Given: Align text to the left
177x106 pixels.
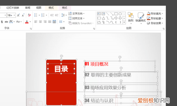Looking at the screenshot, I should click(x=36, y=21).
